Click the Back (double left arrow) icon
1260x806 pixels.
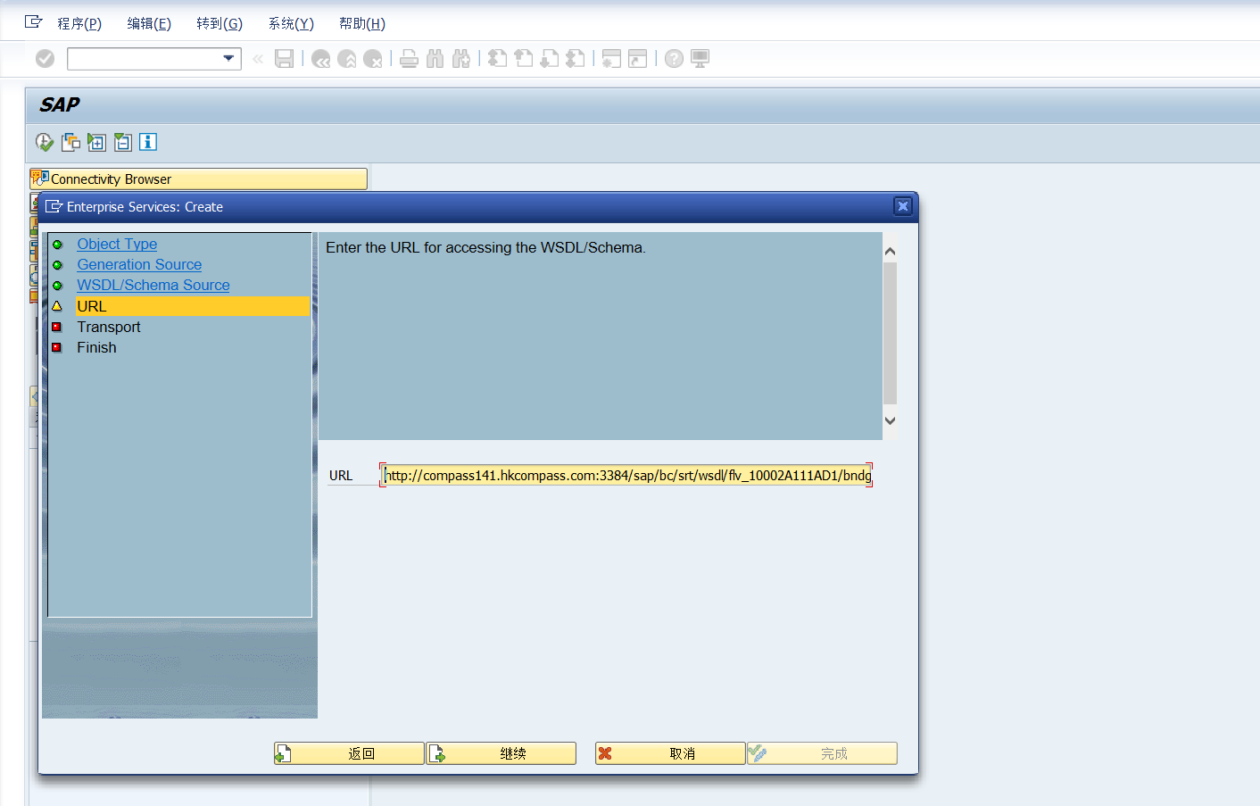[x=321, y=59]
